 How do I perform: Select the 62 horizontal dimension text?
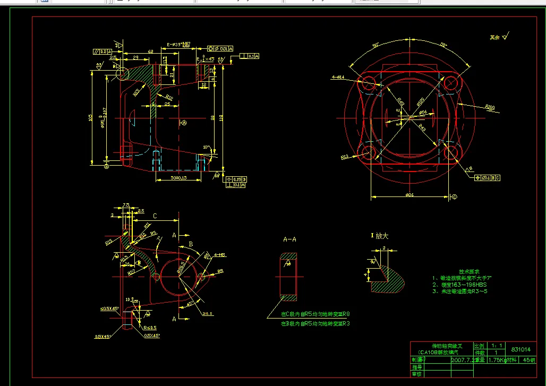(150, 52)
